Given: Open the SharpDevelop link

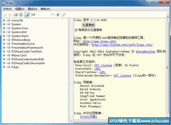Looking at the screenshot, I should (145, 51).
